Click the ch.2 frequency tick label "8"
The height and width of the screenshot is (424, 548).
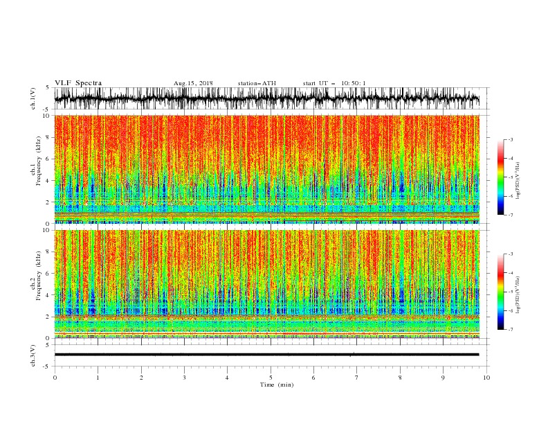48,252
